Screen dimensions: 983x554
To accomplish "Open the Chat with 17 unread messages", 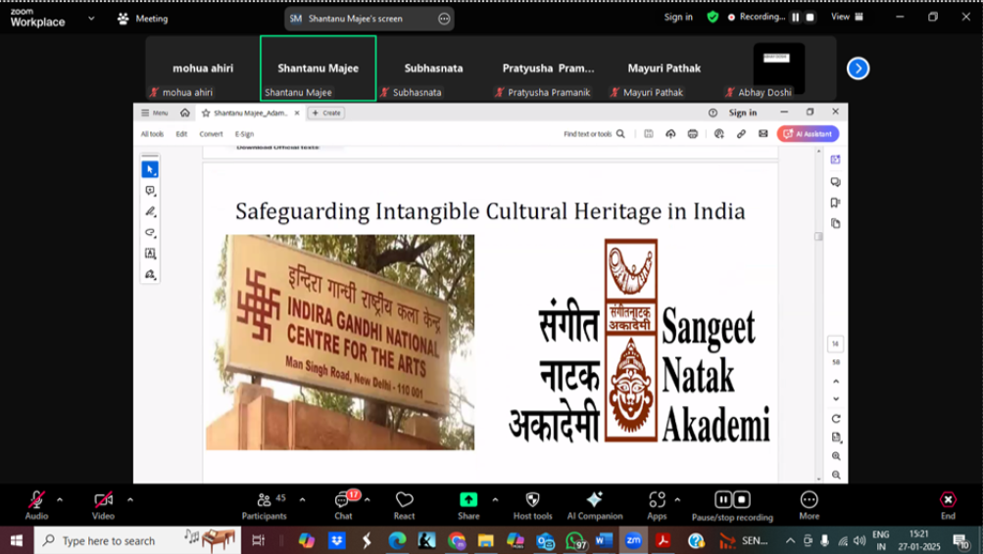I will pyautogui.click(x=344, y=504).
